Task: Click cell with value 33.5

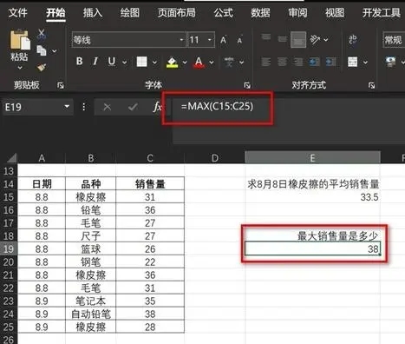Action: pyautogui.click(x=312, y=197)
